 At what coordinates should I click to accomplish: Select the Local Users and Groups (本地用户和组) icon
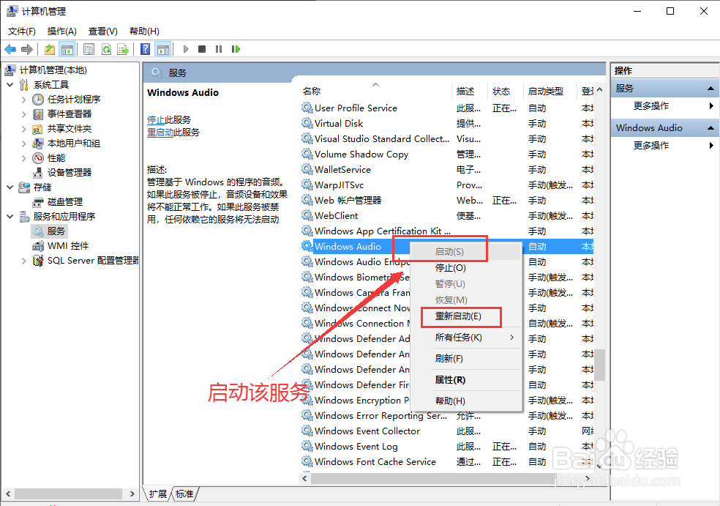37,144
